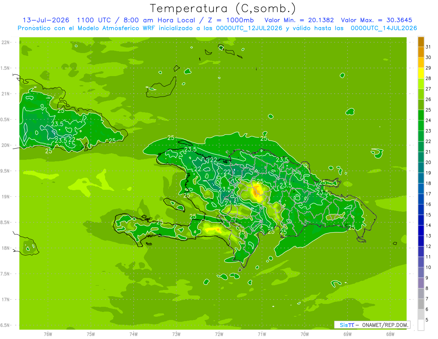Viewport: 438px width, 339px height.
Task: Click the colorbar label "5"
Action: 427,320
